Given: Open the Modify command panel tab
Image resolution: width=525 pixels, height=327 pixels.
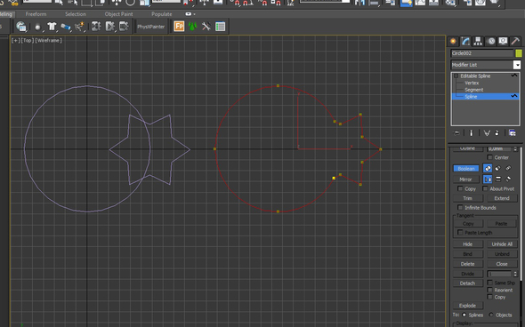Looking at the screenshot, I should pos(465,41).
